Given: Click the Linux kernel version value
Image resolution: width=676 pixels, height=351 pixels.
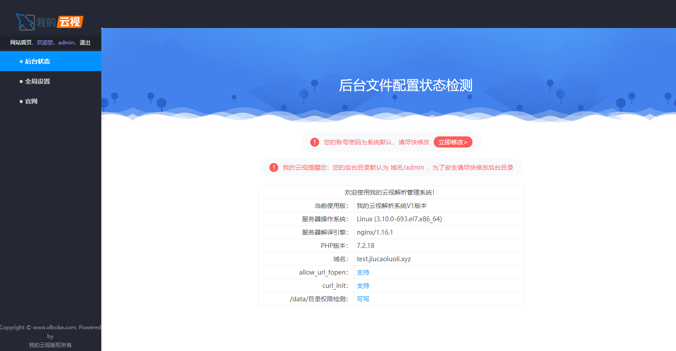Looking at the screenshot, I should point(399,219).
